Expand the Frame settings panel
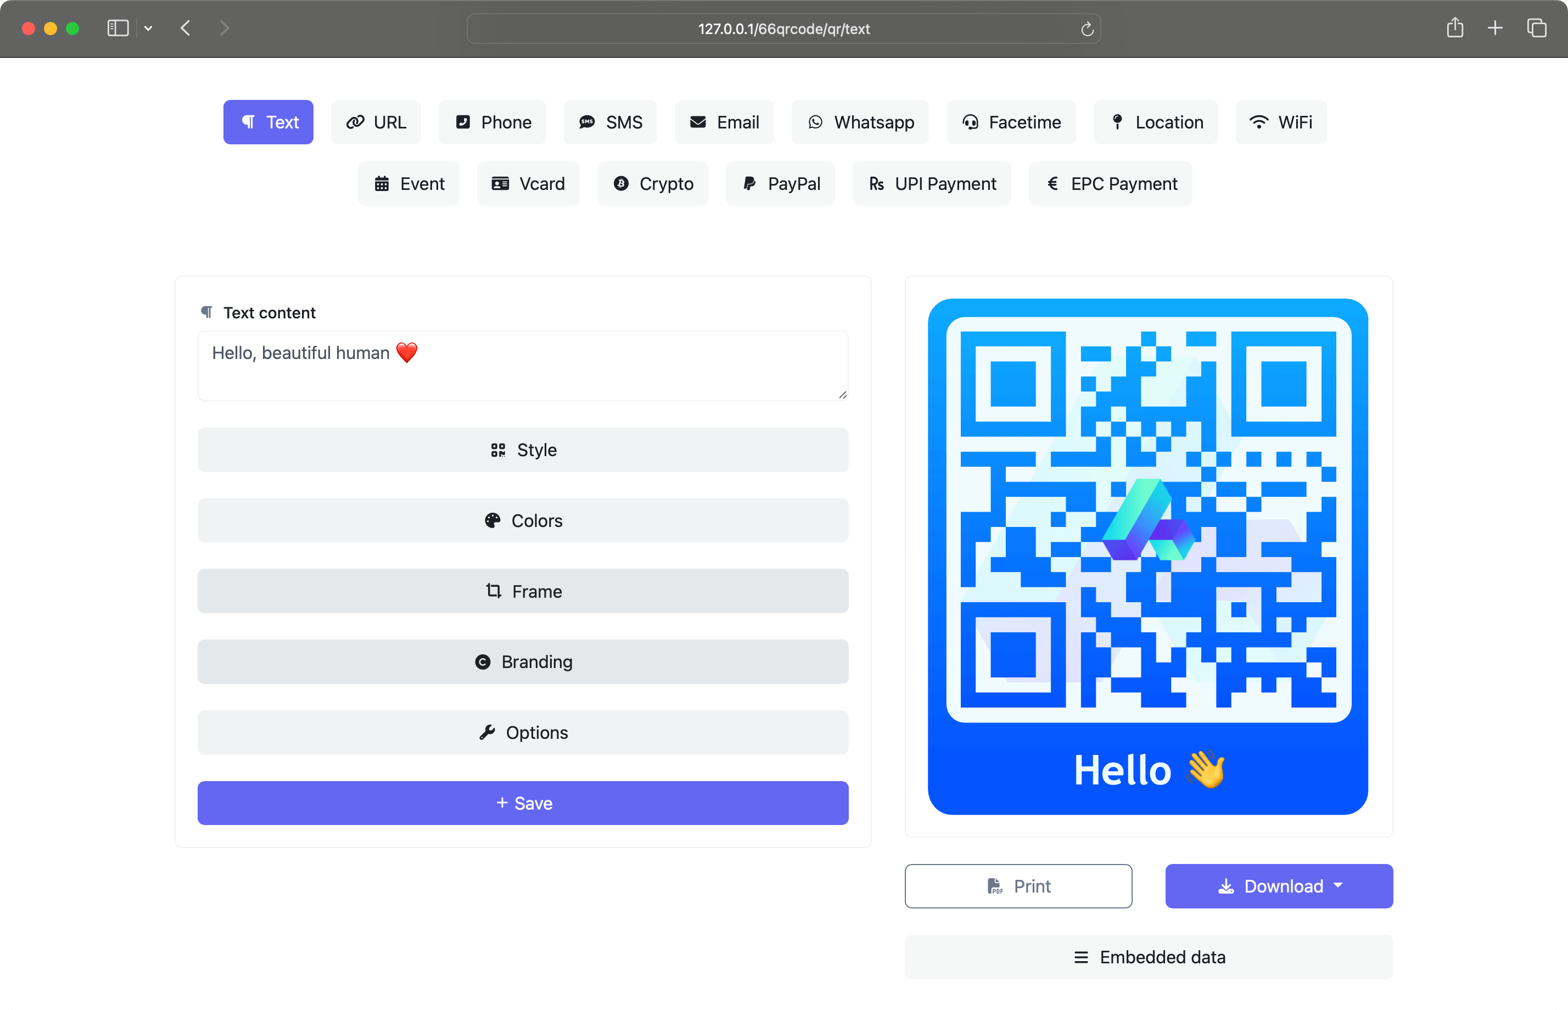Image resolution: width=1568 pixels, height=1010 pixels. click(x=523, y=591)
